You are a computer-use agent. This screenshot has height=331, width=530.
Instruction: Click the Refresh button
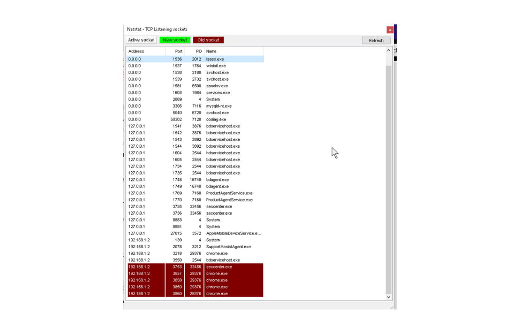point(375,40)
